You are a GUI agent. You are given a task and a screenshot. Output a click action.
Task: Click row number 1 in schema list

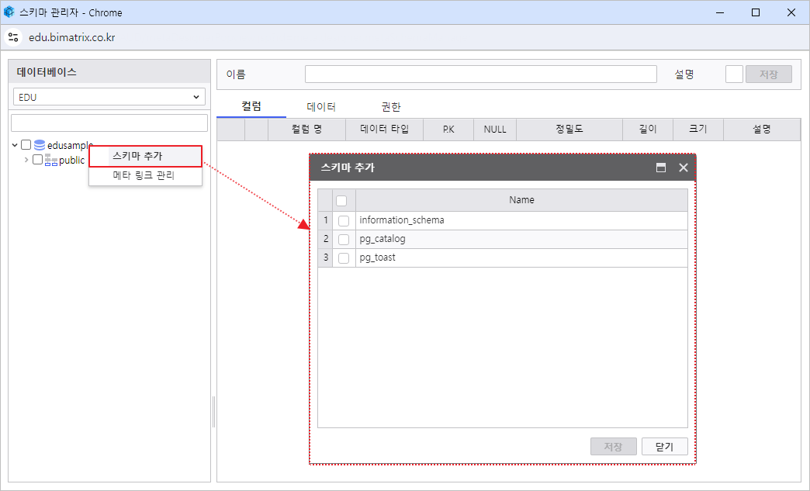tap(325, 220)
